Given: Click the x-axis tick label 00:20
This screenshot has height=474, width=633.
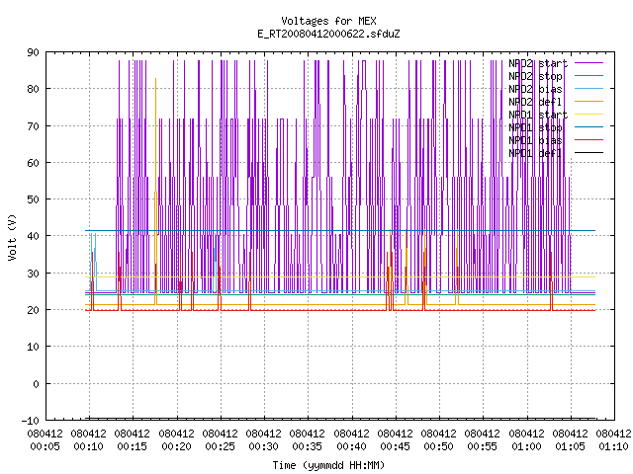Looking at the screenshot, I should point(176,446).
